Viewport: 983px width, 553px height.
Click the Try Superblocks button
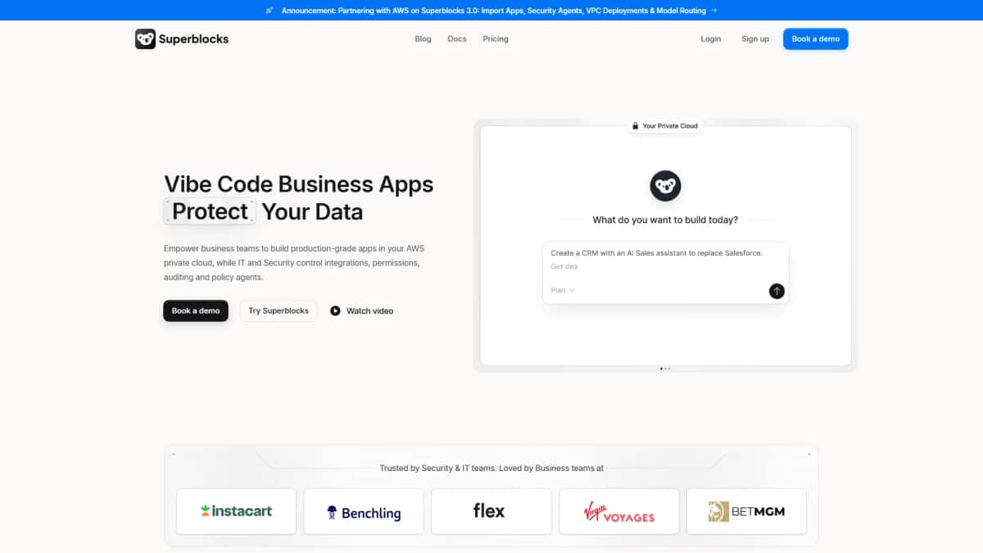tap(279, 310)
